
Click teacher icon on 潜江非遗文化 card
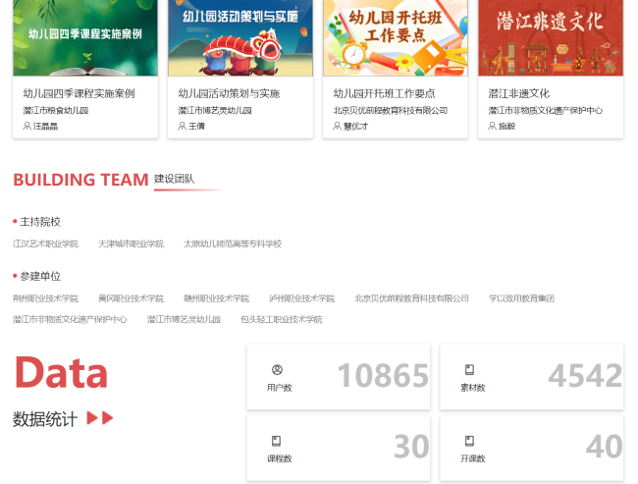click(493, 127)
